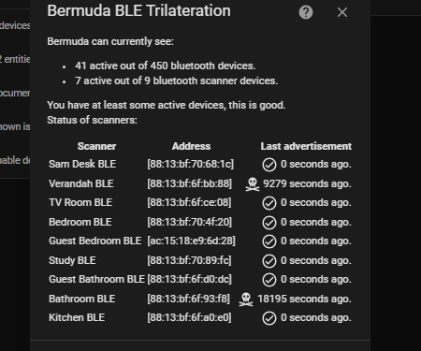The image size is (421, 351).
Task: Select the Scanner column header
Action: click(96, 146)
